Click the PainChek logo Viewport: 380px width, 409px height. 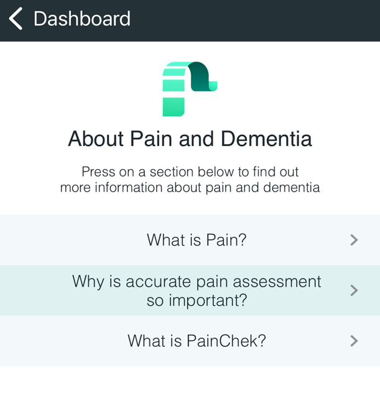point(190,89)
